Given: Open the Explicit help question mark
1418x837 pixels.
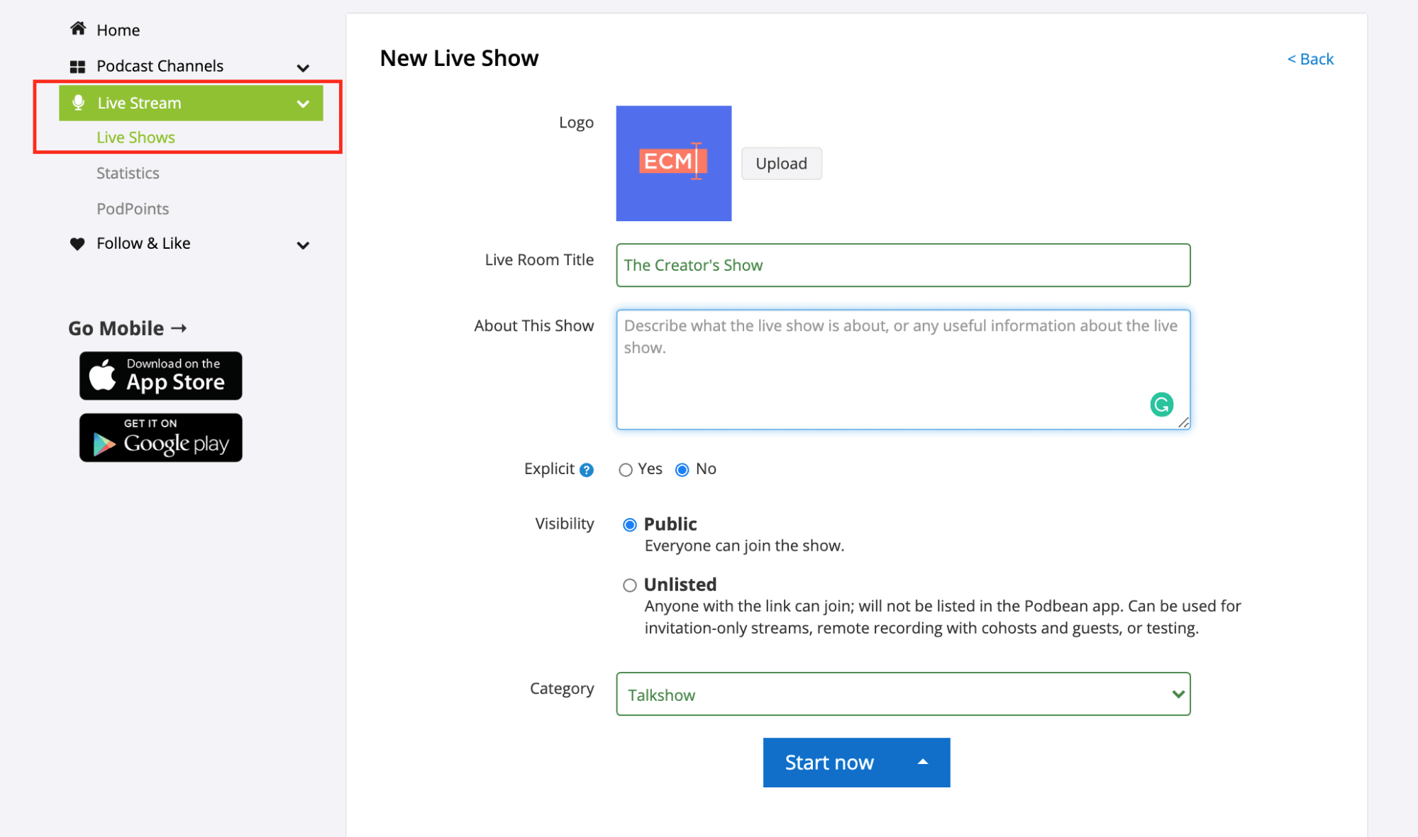Looking at the screenshot, I should point(587,469).
